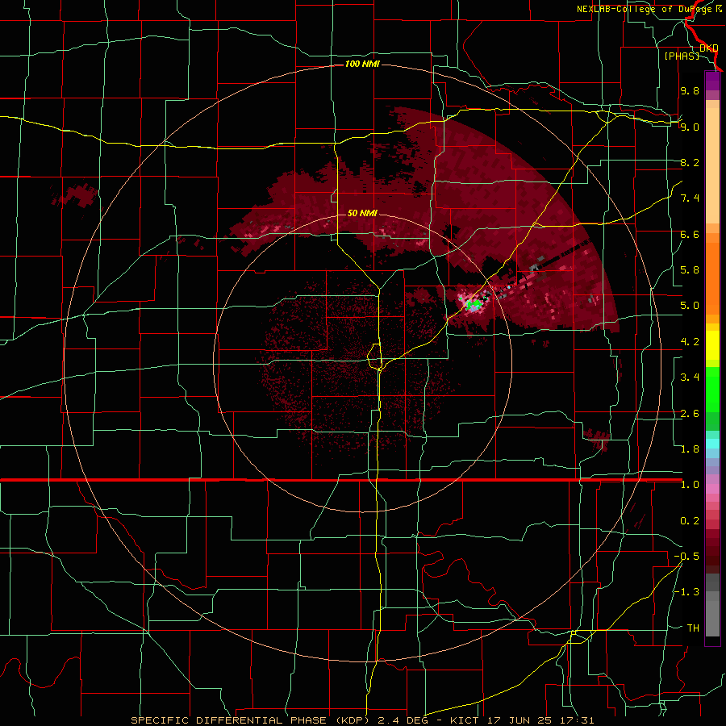Viewport: 726px width, 726px height.
Task: Pick the bright green color bar segment
Action: pos(712,390)
